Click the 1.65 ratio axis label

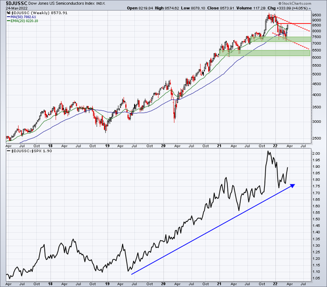[x=316, y=199]
